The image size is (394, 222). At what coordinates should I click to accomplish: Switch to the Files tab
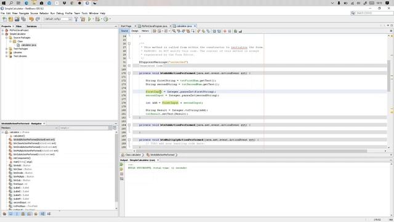click(x=18, y=26)
